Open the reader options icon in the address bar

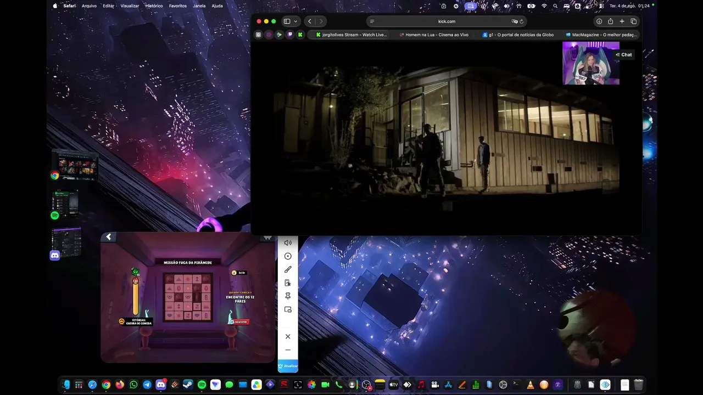[x=372, y=21]
